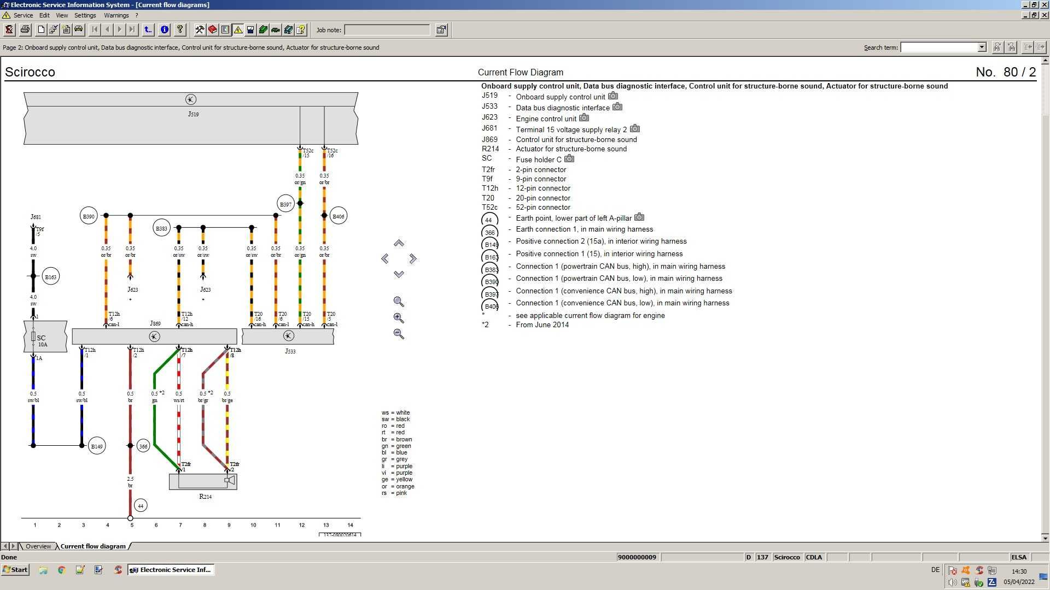Pan the diagram right with arrow
This screenshot has width=1050, height=590.
tap(413, 258)
